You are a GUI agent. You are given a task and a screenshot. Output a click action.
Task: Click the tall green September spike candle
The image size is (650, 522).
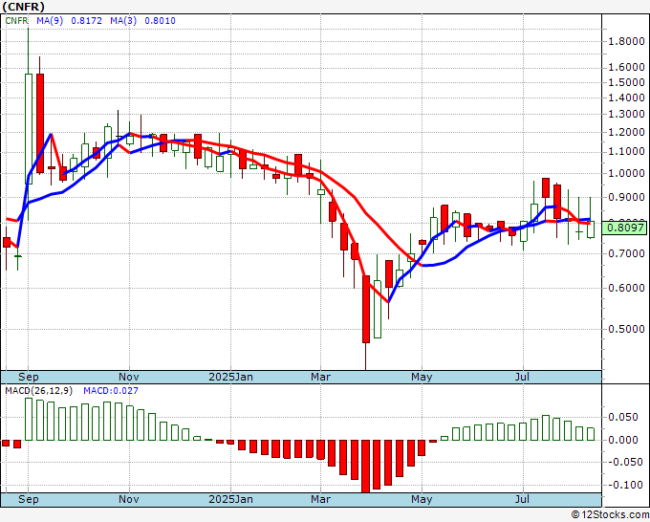(x=28, y=129)
